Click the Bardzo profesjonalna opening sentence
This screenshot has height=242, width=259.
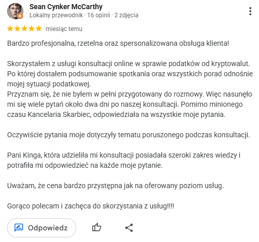pyautogui.click(x=118, y=43)
